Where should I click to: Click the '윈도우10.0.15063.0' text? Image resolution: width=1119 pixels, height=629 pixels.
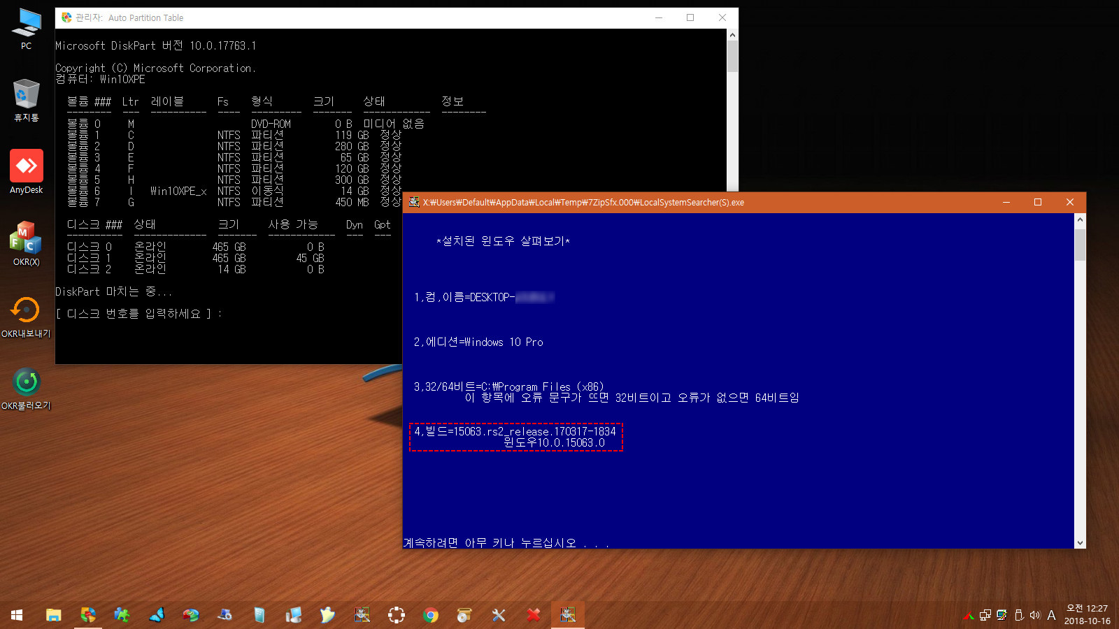(x=554, y=442)
